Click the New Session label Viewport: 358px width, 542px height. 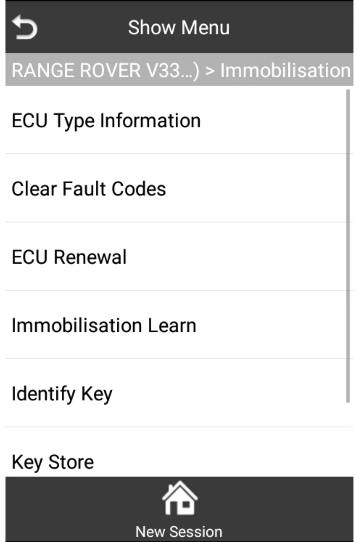click(179, 532)
